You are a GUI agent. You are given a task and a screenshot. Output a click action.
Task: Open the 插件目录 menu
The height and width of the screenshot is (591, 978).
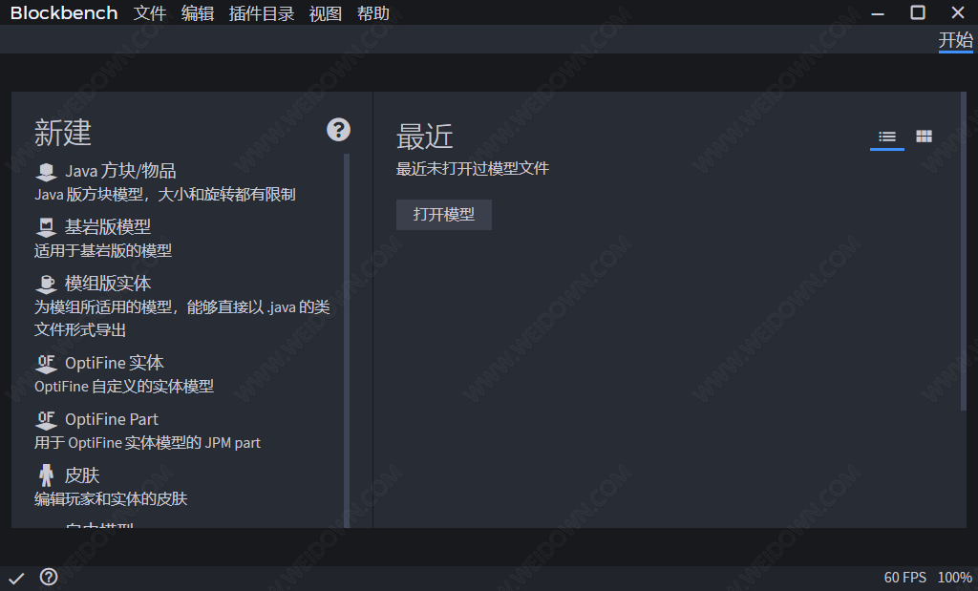[262, 13]
